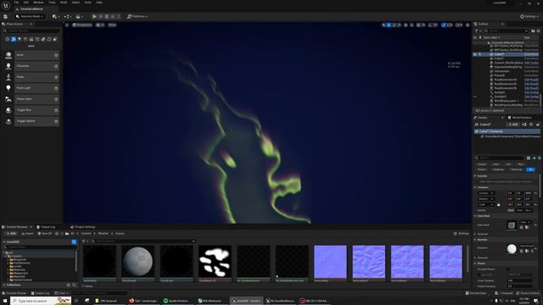Open the Lit view mode dropdown
This screenshot has height=305, width=543.
(100, 25)
